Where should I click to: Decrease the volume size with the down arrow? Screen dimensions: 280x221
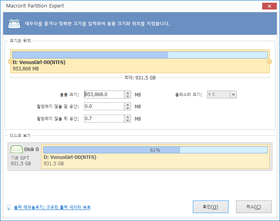pyautogui.click(x=128, y=96)
